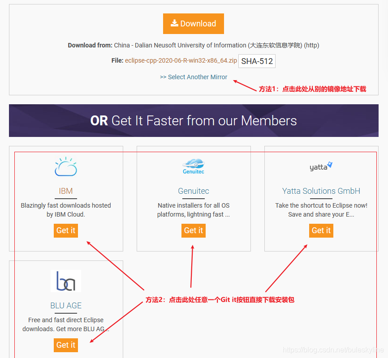Click IBM's 'Blazingly fast downloads' description
This screenshot has height=358, width=388.
66,210
